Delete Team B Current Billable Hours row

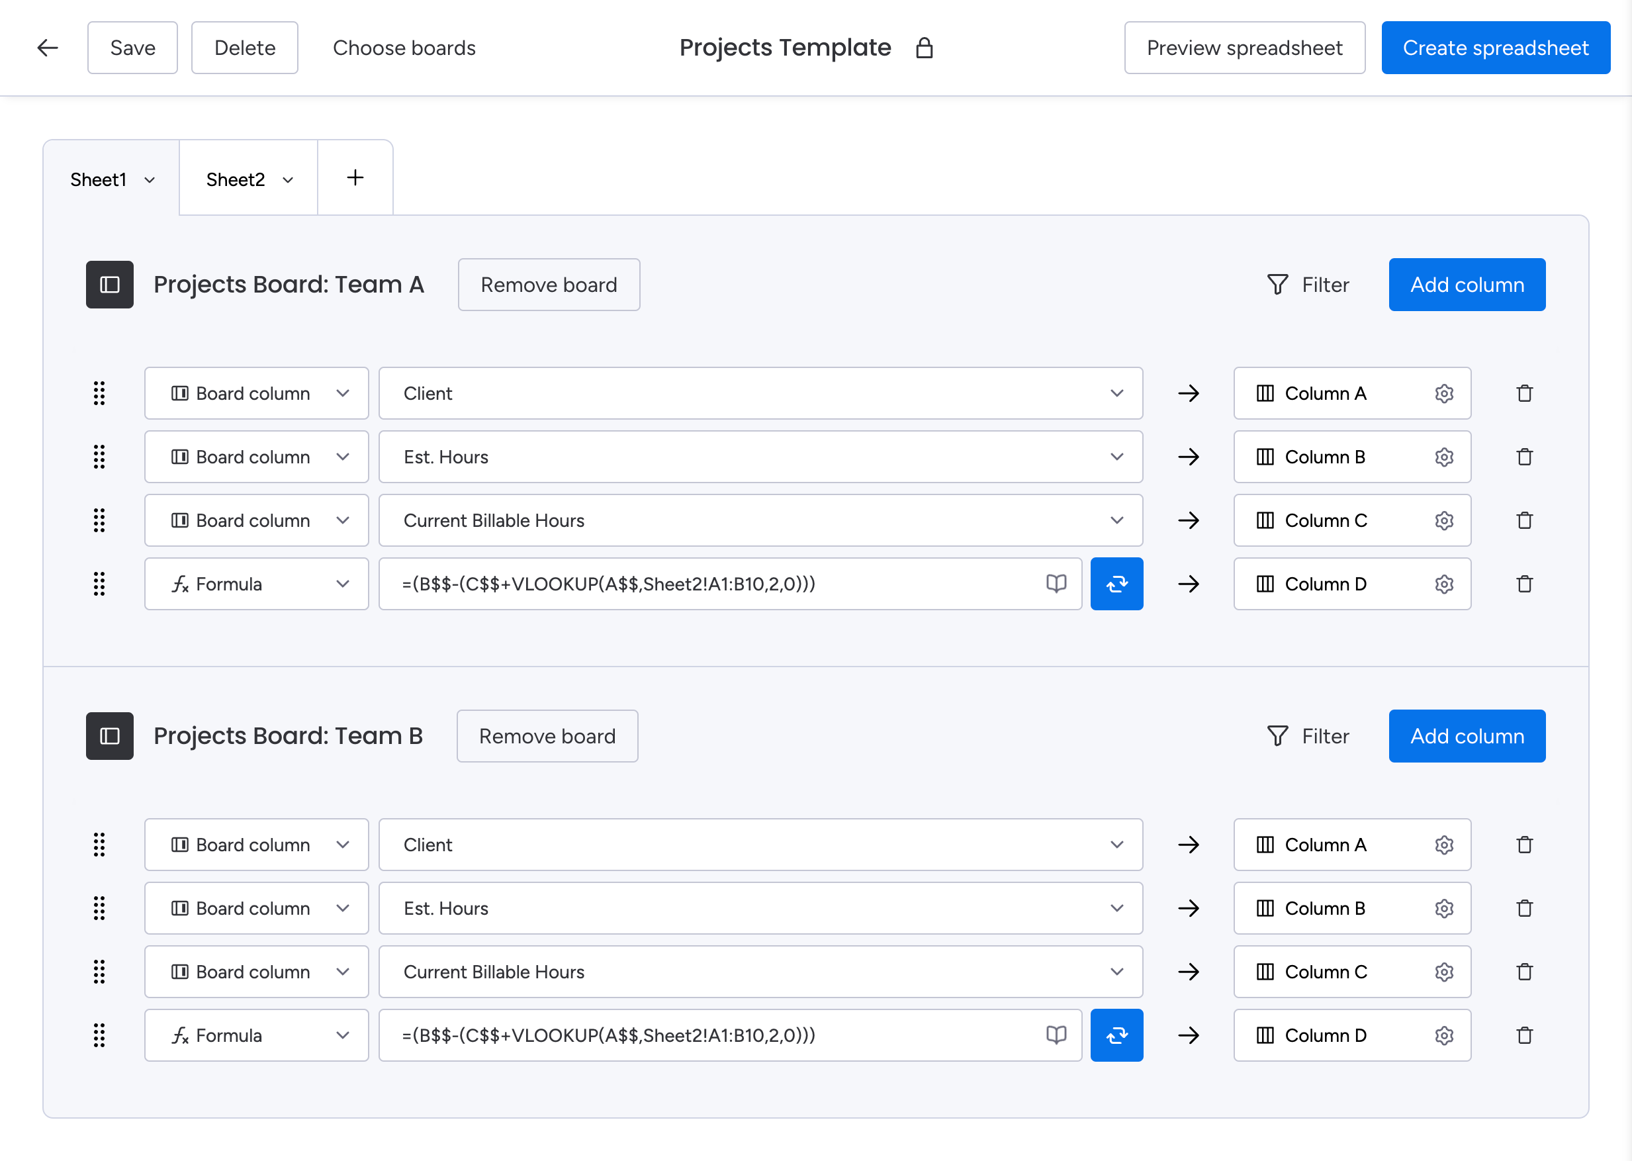1524,972
